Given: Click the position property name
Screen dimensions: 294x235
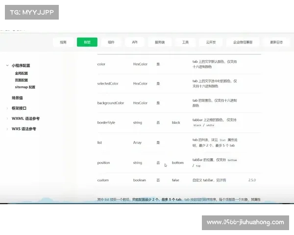Looking at the screenshot, I should pos(103,163).
